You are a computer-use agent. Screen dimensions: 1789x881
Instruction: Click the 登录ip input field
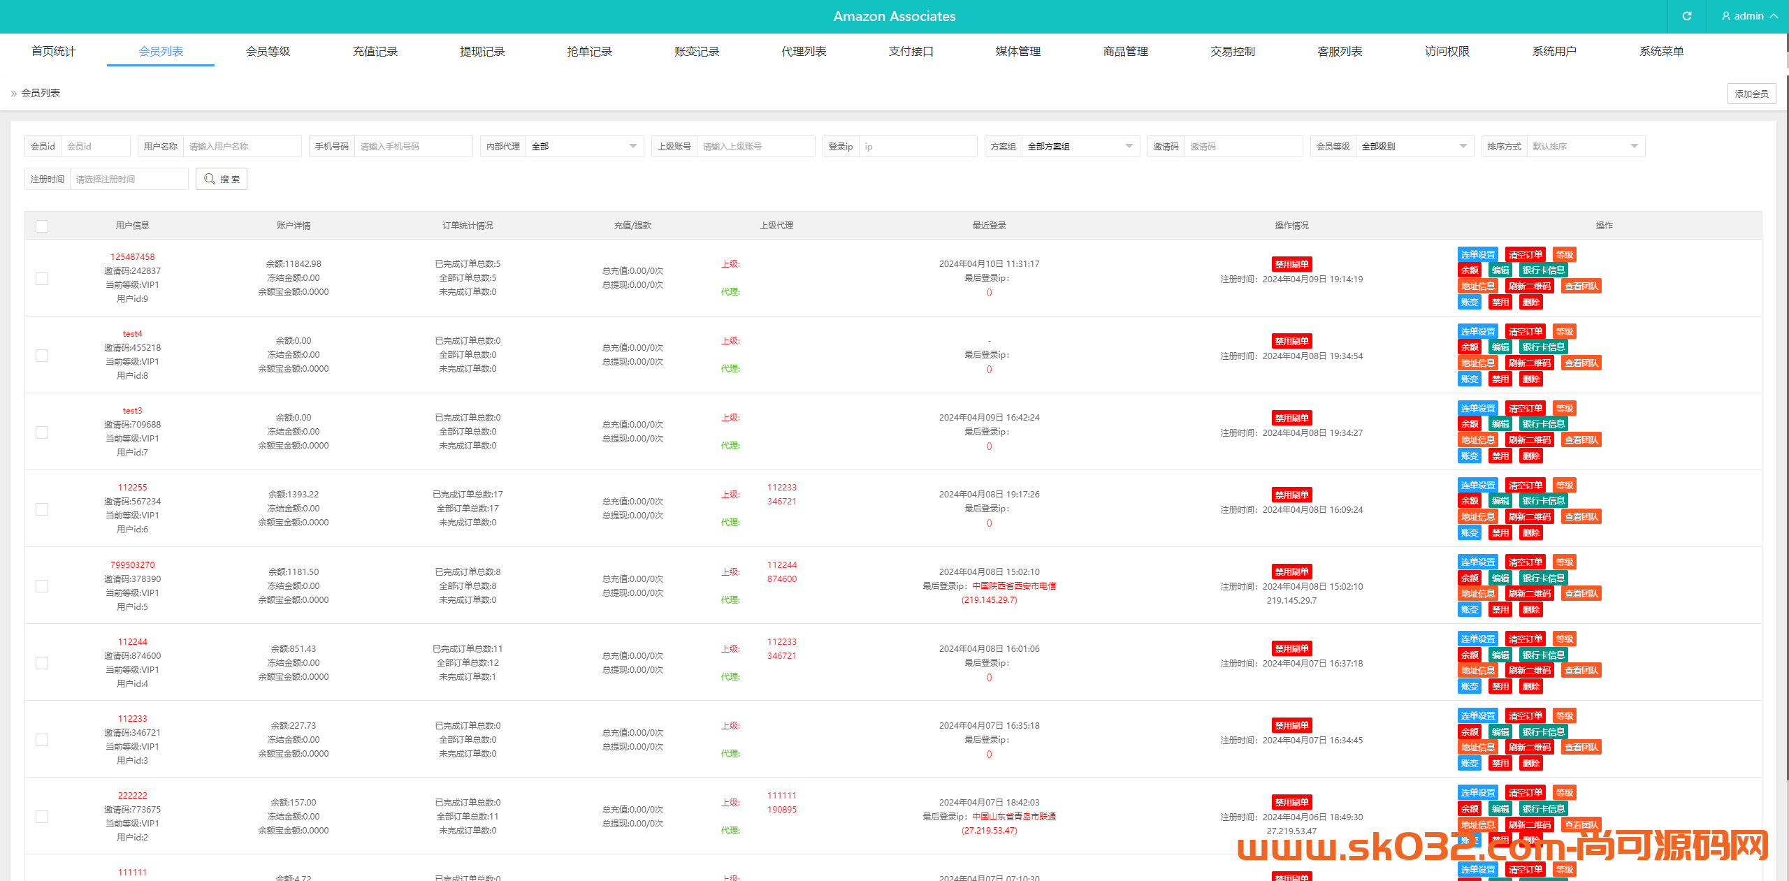click(918, 146)
